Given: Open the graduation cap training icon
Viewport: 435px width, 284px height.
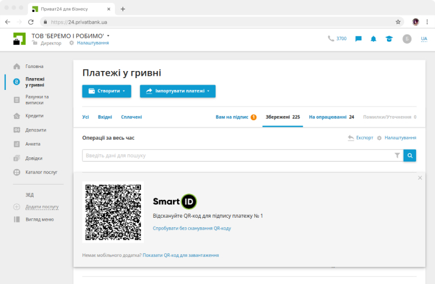Looking at the screenshot, I should pos(389,39).
